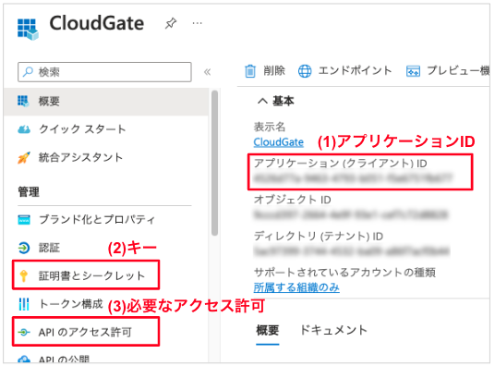Click the blurred ディレクトリ (テナント) ID value
The width and height of the screenshot is (495, 366).
[x=352, y=251]
